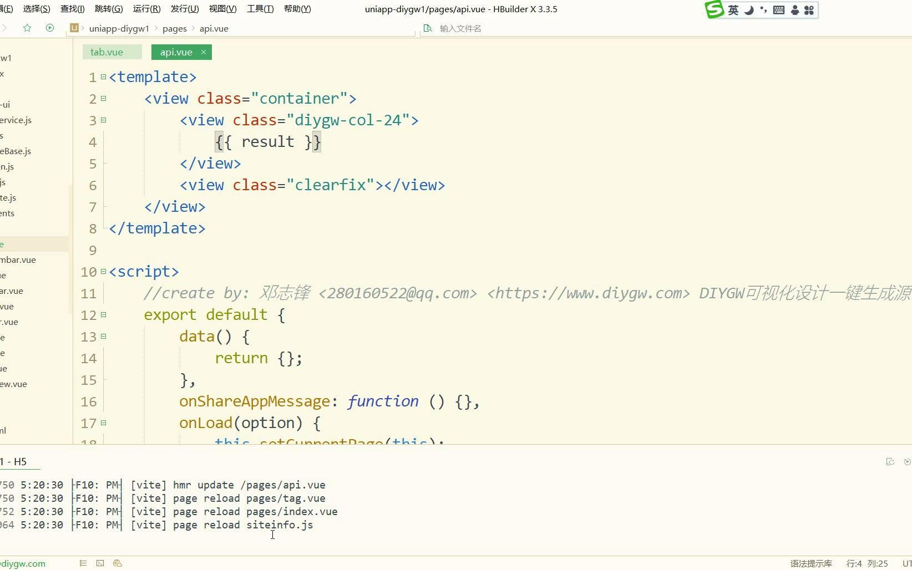Screen dimensions: 912x570
Task: Click the api.vue breadcrumb segment
Action: click(214, 28)
